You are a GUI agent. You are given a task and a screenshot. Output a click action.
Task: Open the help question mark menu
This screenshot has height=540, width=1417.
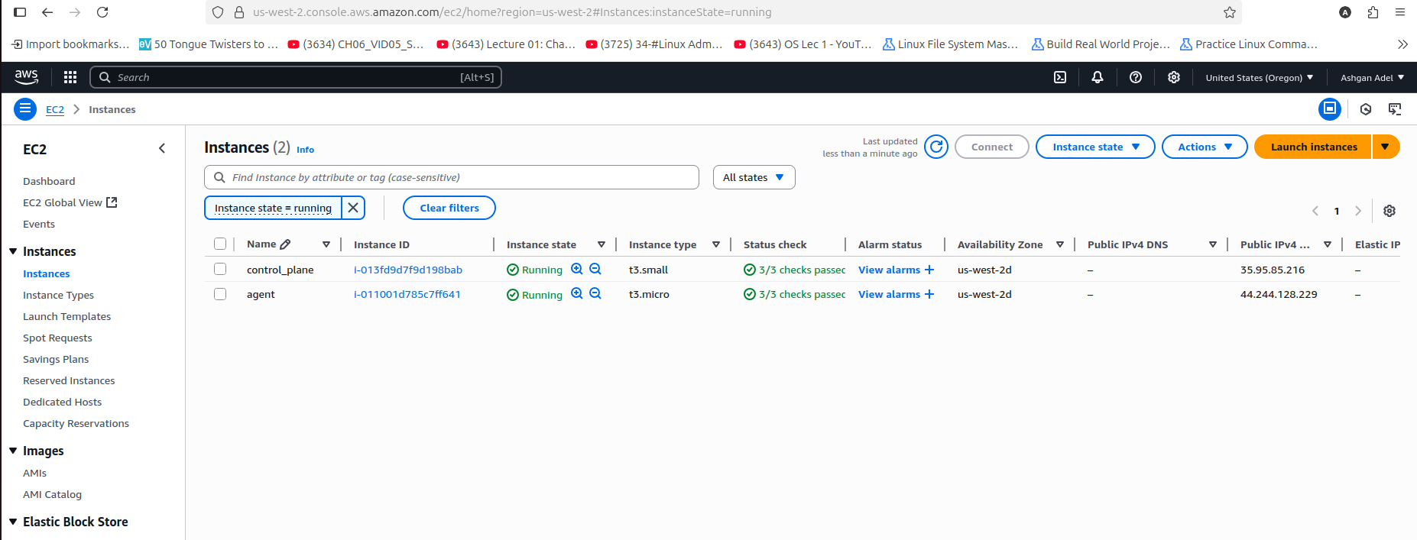coord(1136,77)
